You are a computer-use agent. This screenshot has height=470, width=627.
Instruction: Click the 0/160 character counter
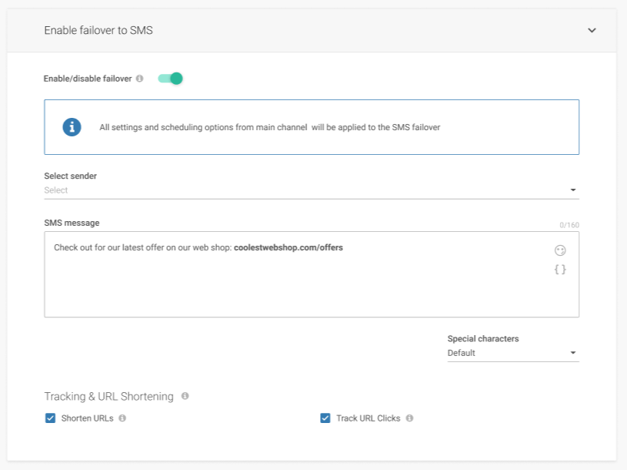point(569,226)
